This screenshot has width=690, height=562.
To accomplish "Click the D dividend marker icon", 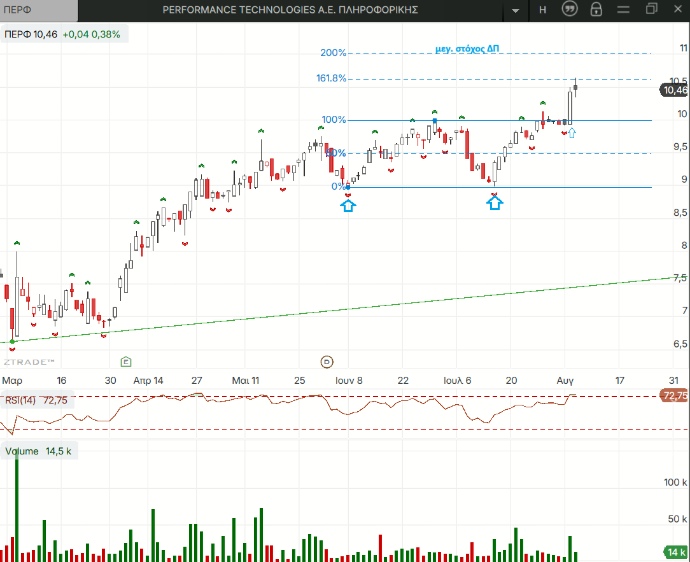I will [327, 362].
